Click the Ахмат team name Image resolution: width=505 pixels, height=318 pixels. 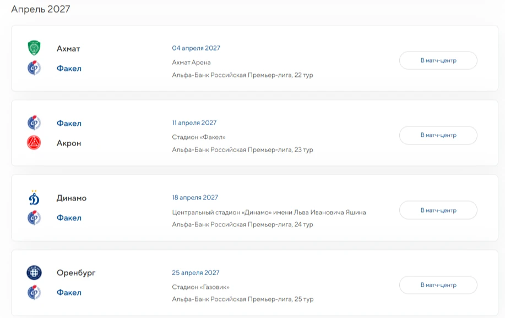coord(68,48)
